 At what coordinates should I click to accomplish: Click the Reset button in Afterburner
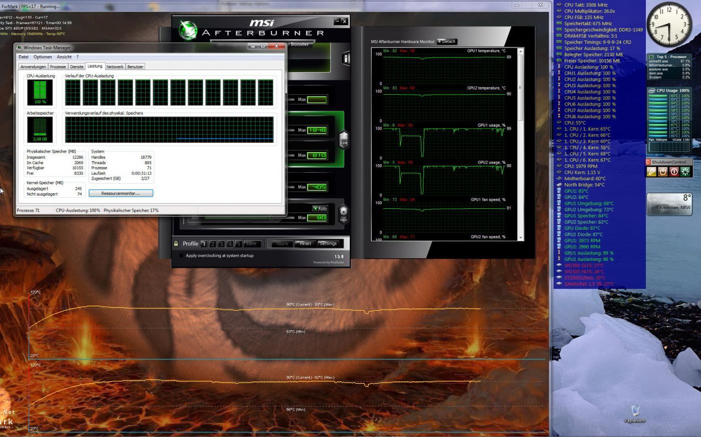(305, 244)
